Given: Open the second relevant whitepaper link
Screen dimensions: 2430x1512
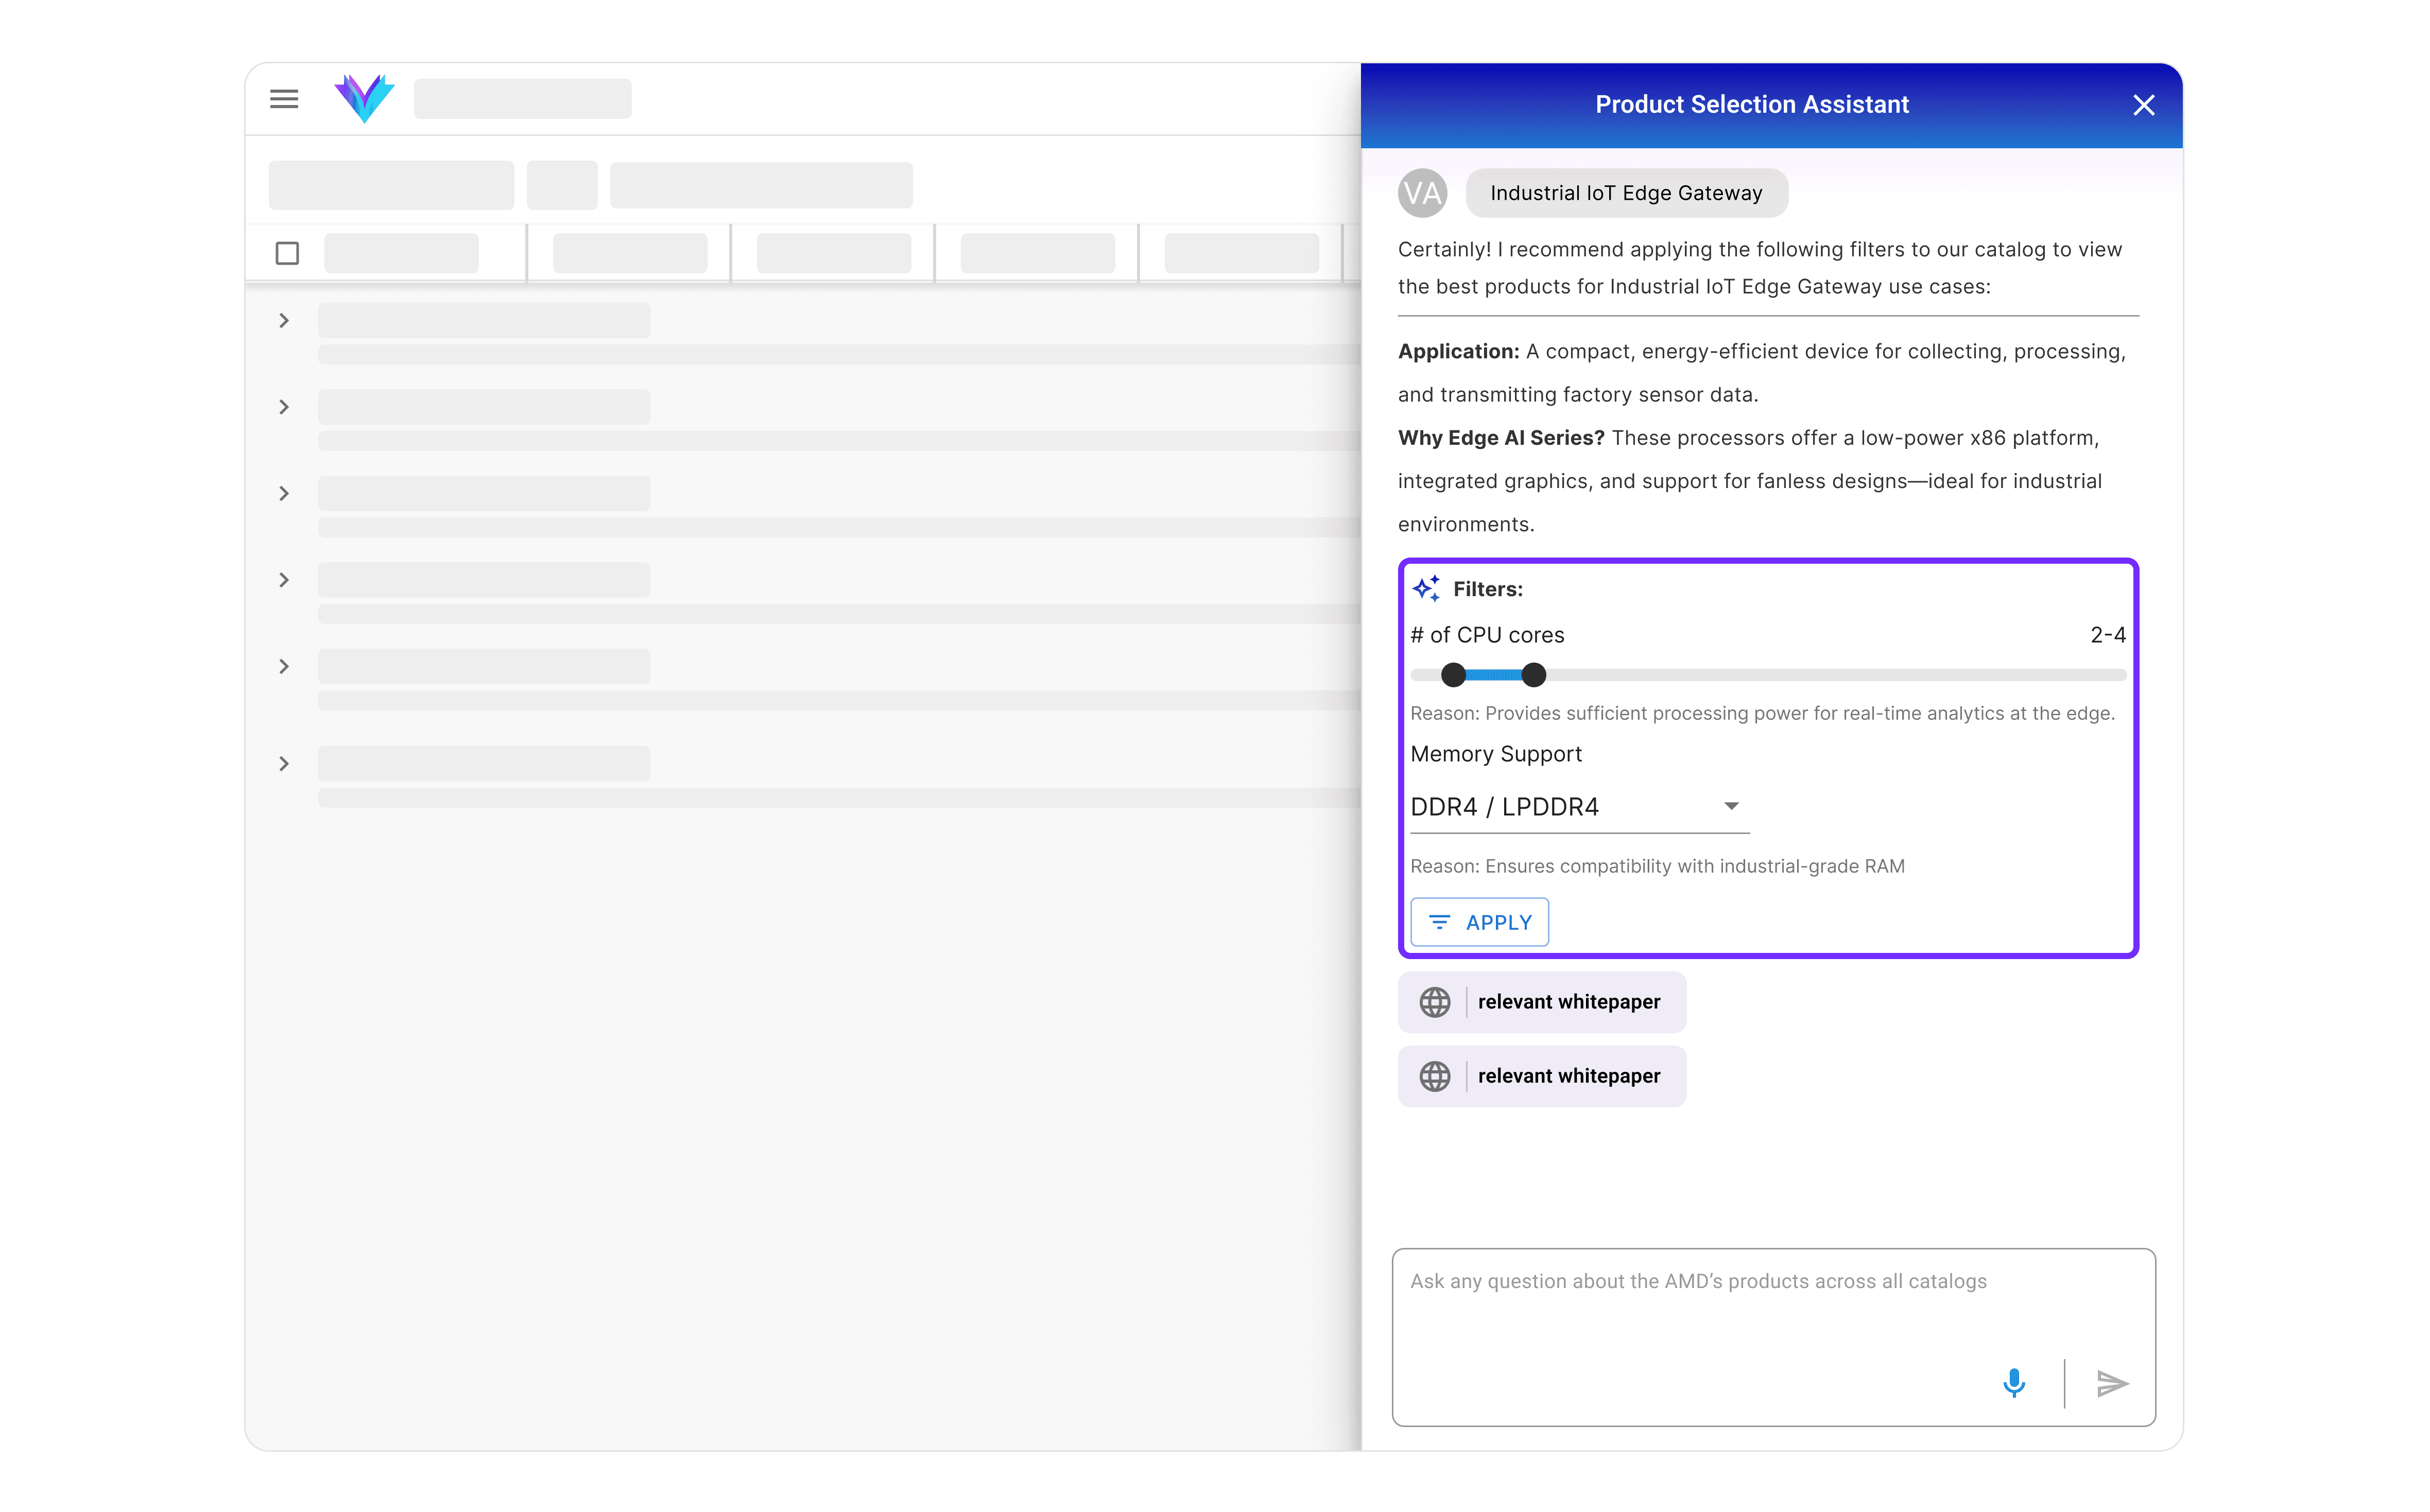Looking at the screenshot, I should click(1568, 1076).
